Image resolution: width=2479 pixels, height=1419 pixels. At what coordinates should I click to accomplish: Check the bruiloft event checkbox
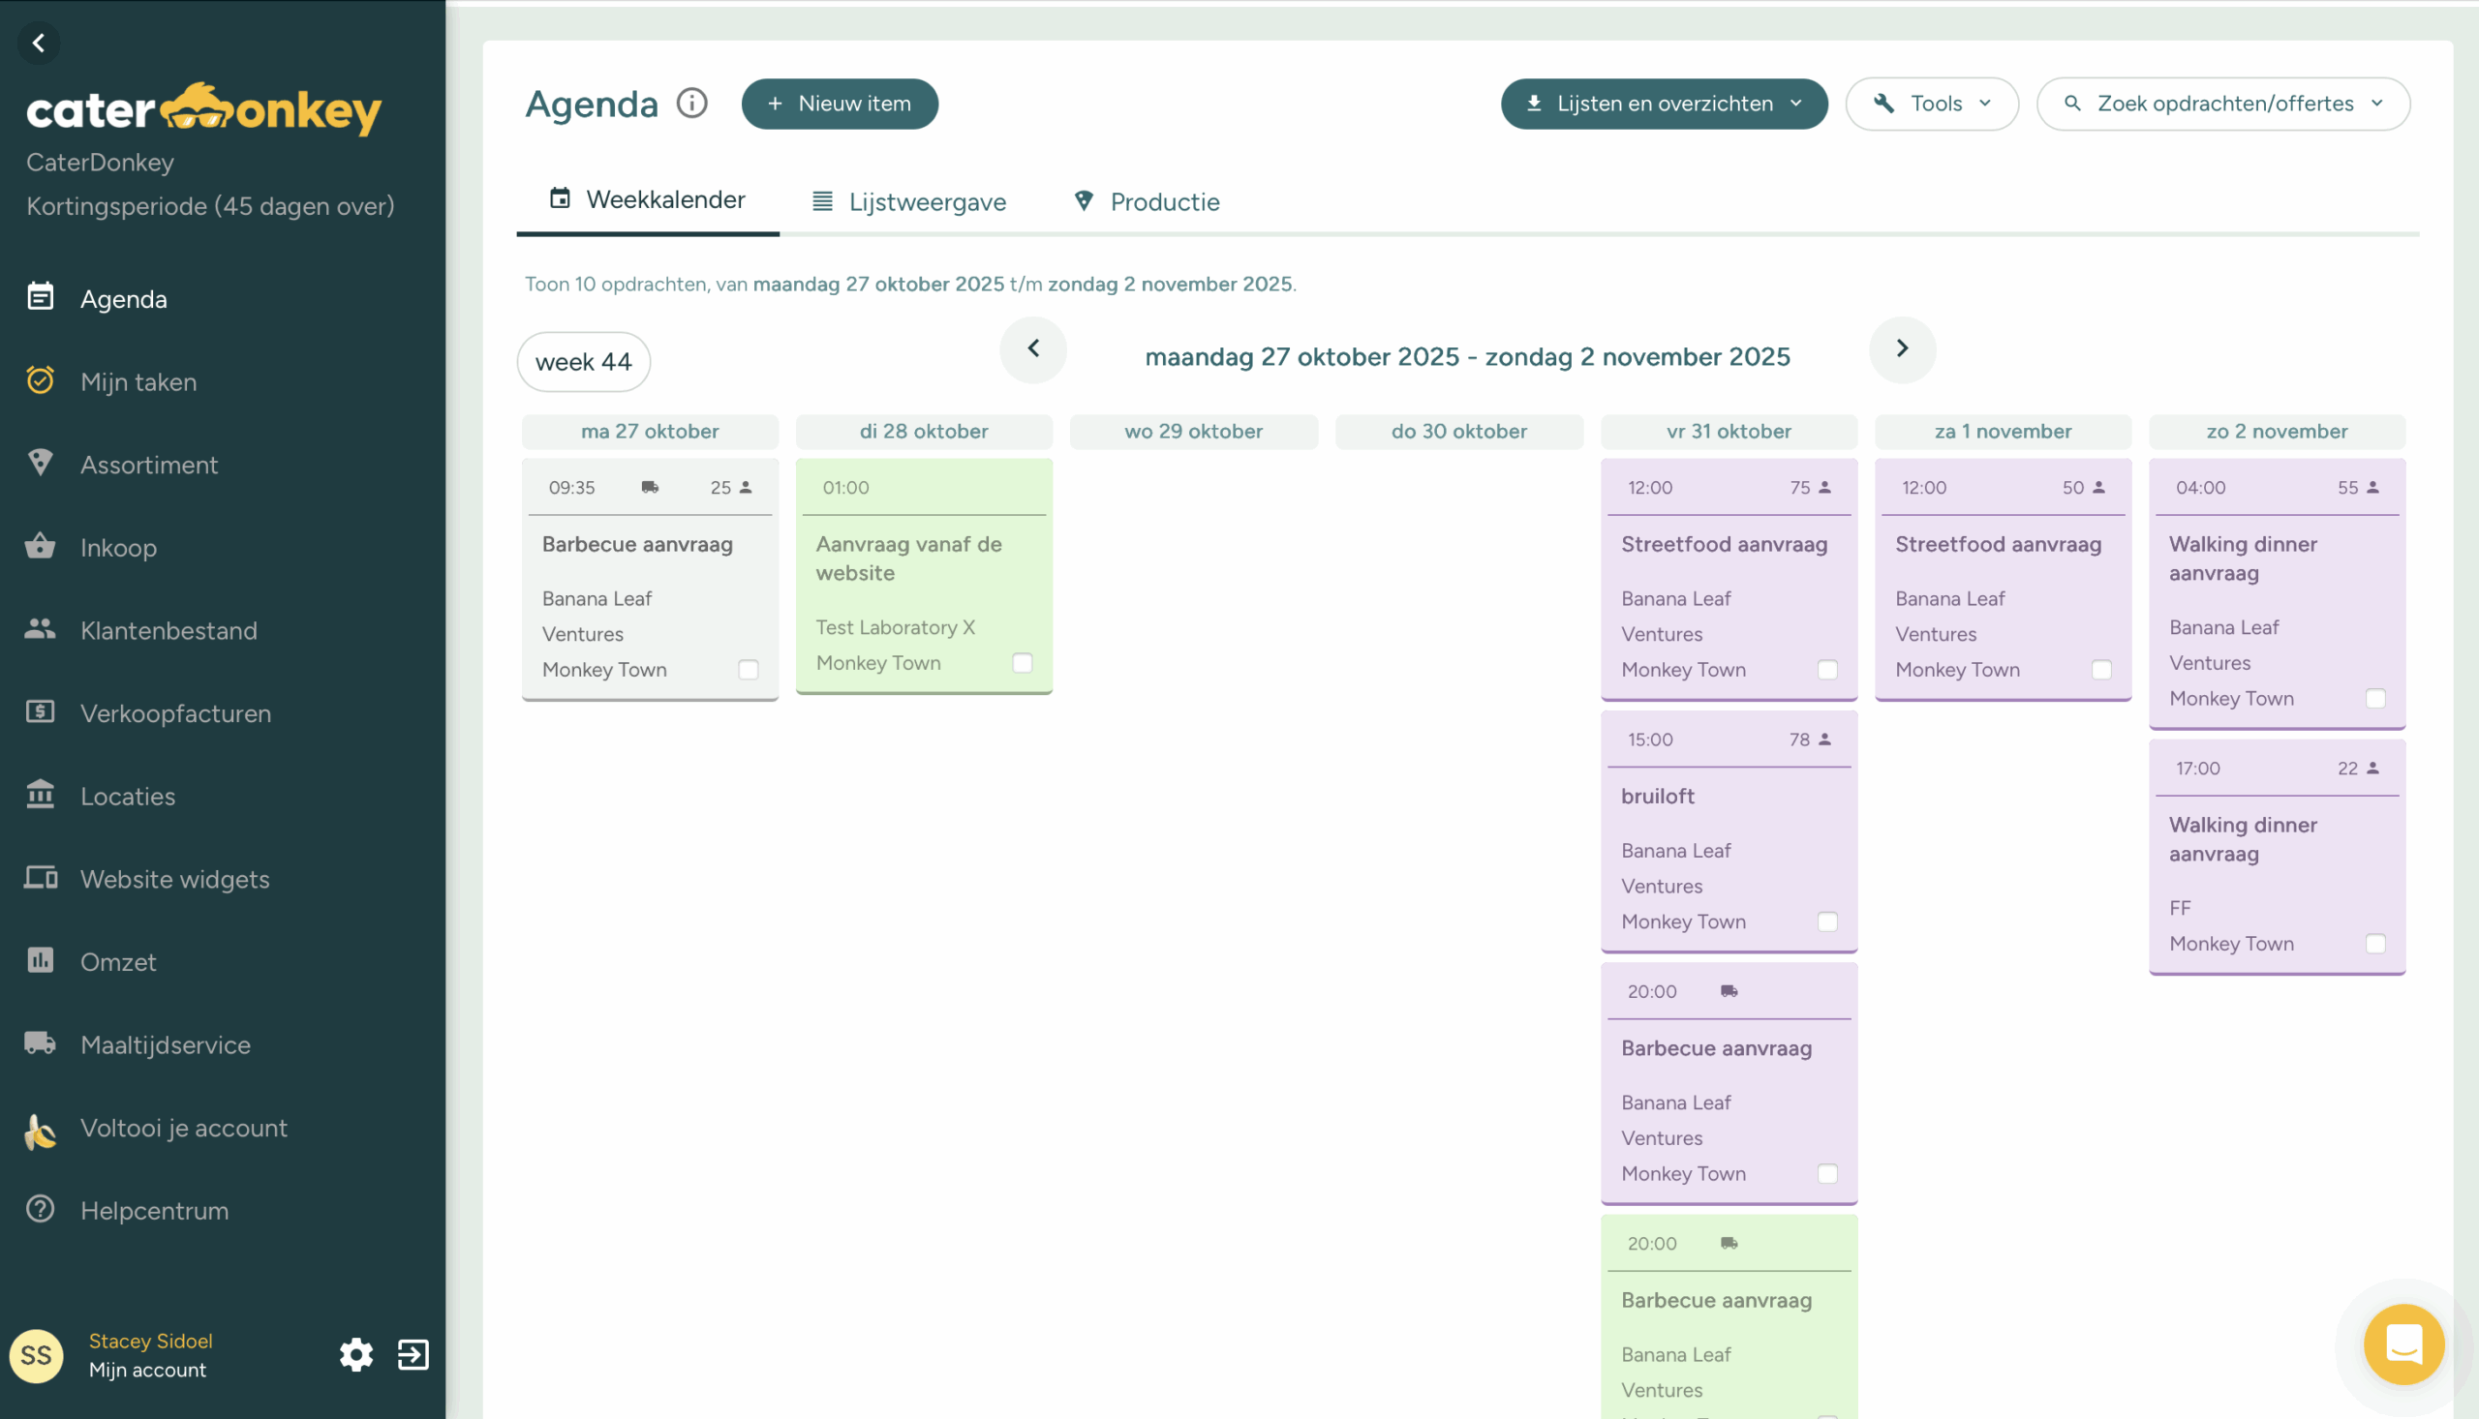pyautogui.click(x=1827, y=921)
